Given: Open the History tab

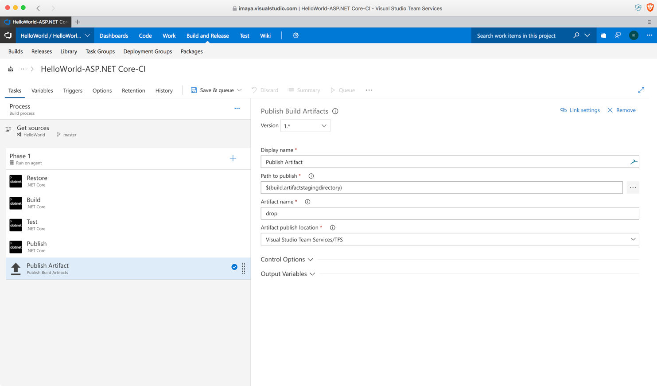Looking at the screenshot, I should [164, 90].
